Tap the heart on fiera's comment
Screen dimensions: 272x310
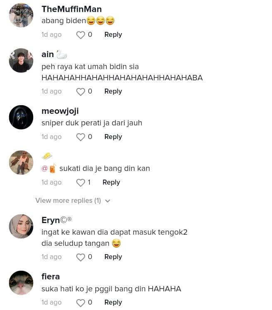(80, 303)
